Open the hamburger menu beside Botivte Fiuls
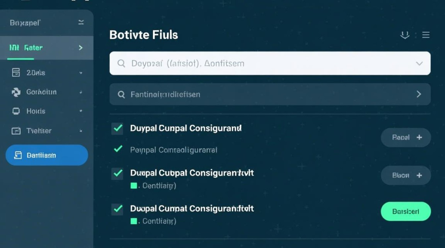Image resolution: width=445 pixels, height=248 pixels. (x=426, y=35)
